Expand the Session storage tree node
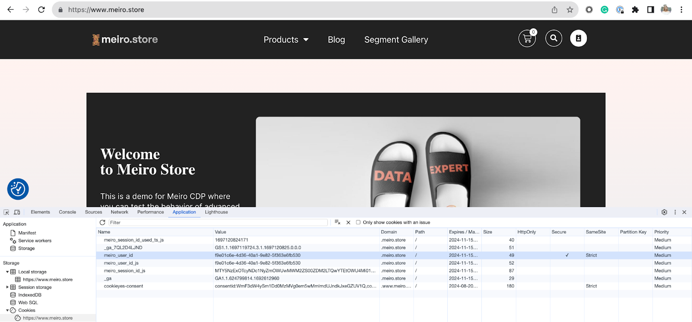Screen dimensions: 692x322 tap(7, 287)
